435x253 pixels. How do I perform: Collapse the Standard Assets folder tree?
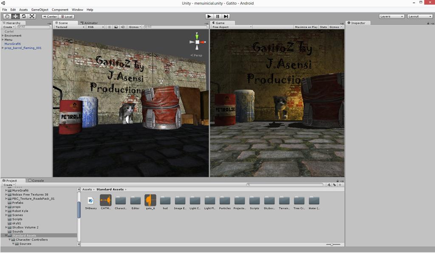tap(6, 236)
